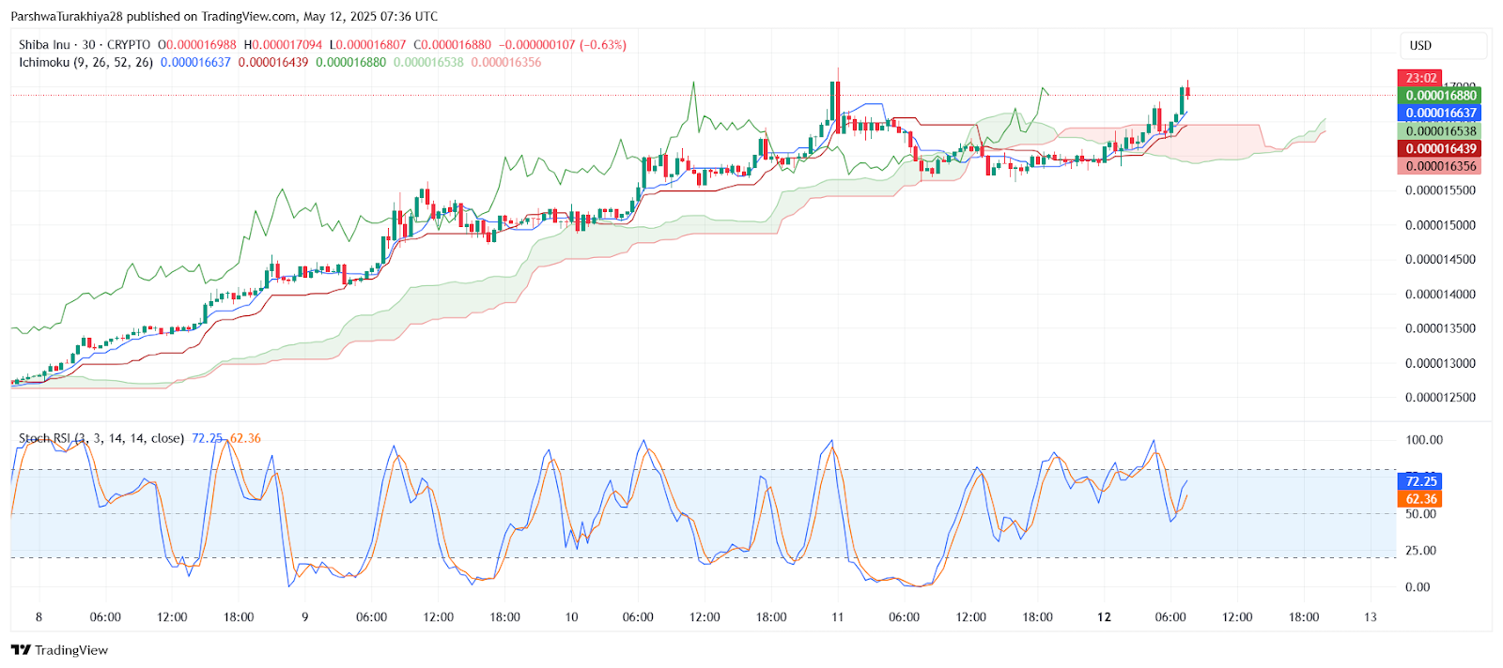The image size is (1503, 668).
Task: Click the 0.000012500 level on price scale
Action: click(1440, 398)
